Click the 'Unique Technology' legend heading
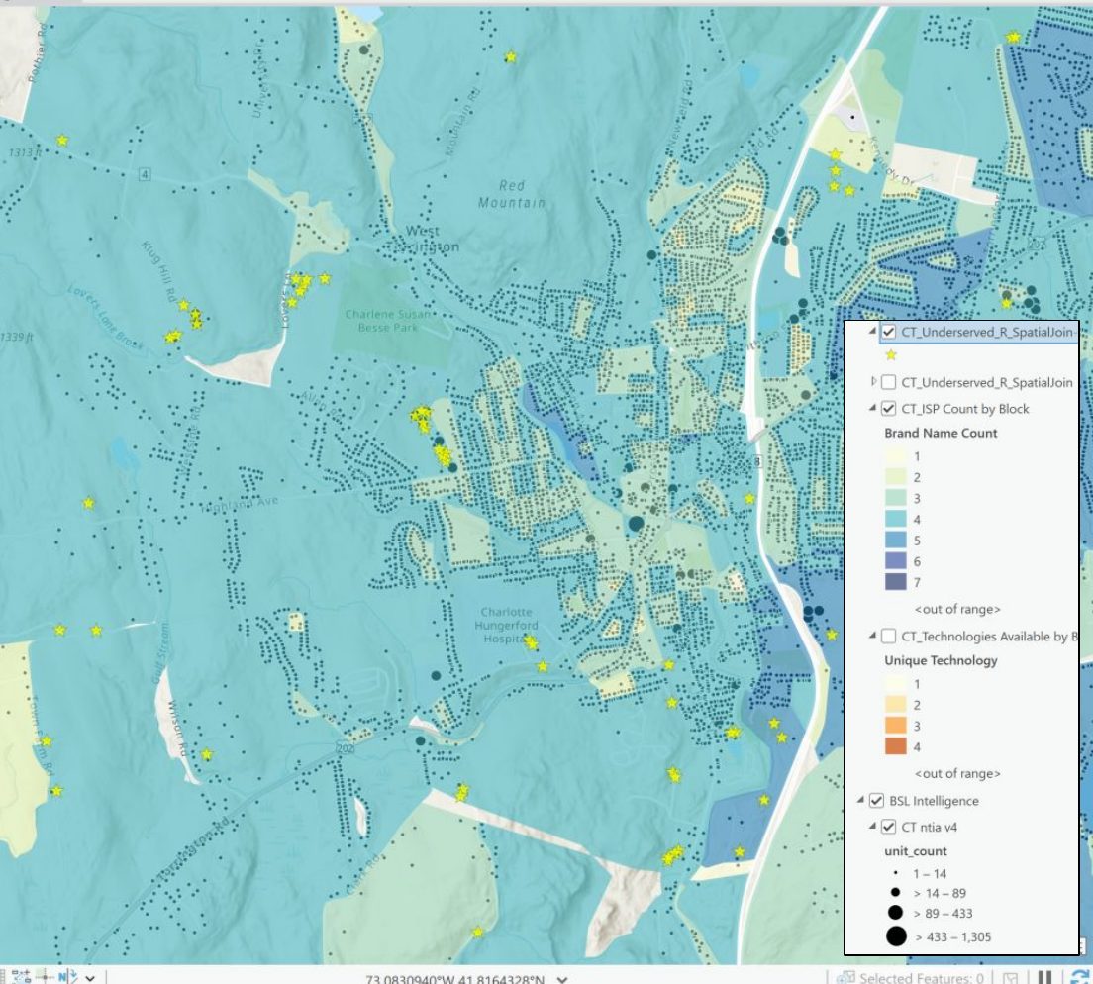1093x984 pixels. point(941,660)
